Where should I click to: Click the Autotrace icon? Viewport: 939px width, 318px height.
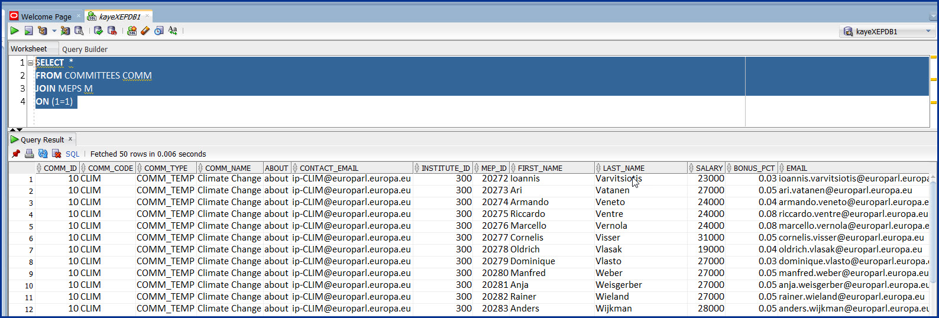point(65,31)
